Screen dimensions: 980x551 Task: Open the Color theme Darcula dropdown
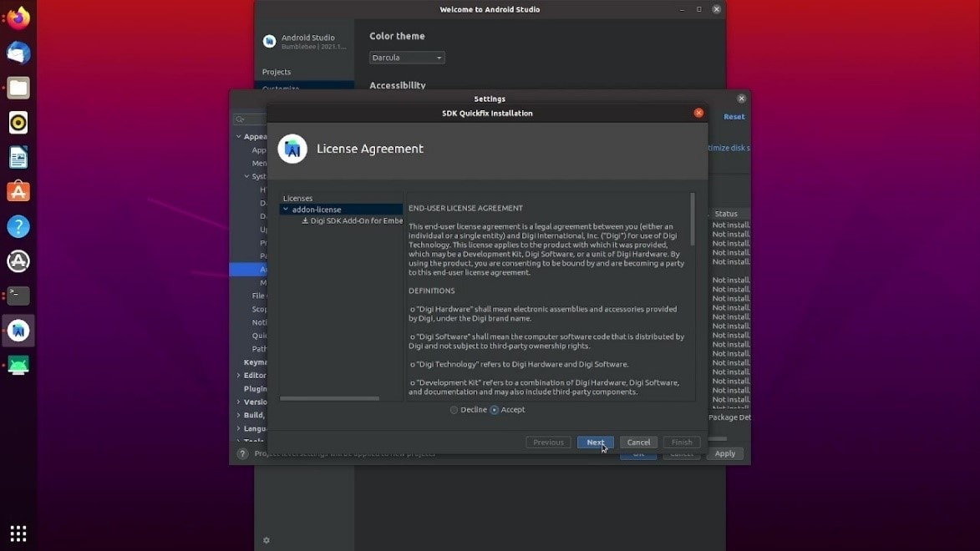tap(407, 58)
